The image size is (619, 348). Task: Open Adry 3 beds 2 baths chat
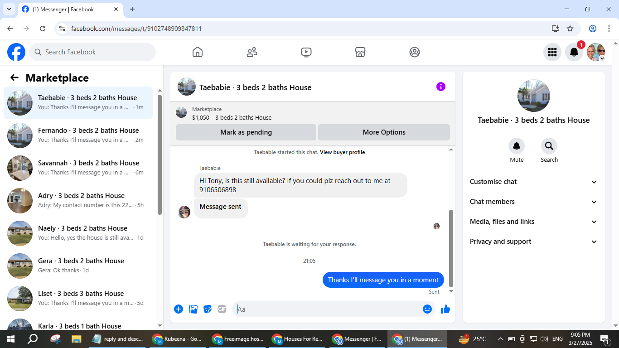click(x=78, y=201)
